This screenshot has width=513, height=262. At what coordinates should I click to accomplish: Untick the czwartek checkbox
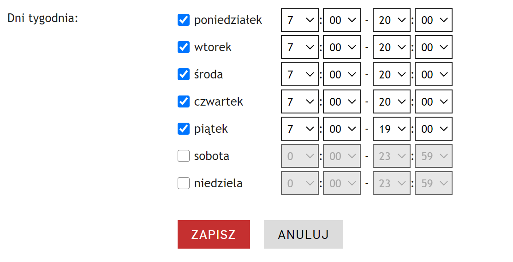184,101
